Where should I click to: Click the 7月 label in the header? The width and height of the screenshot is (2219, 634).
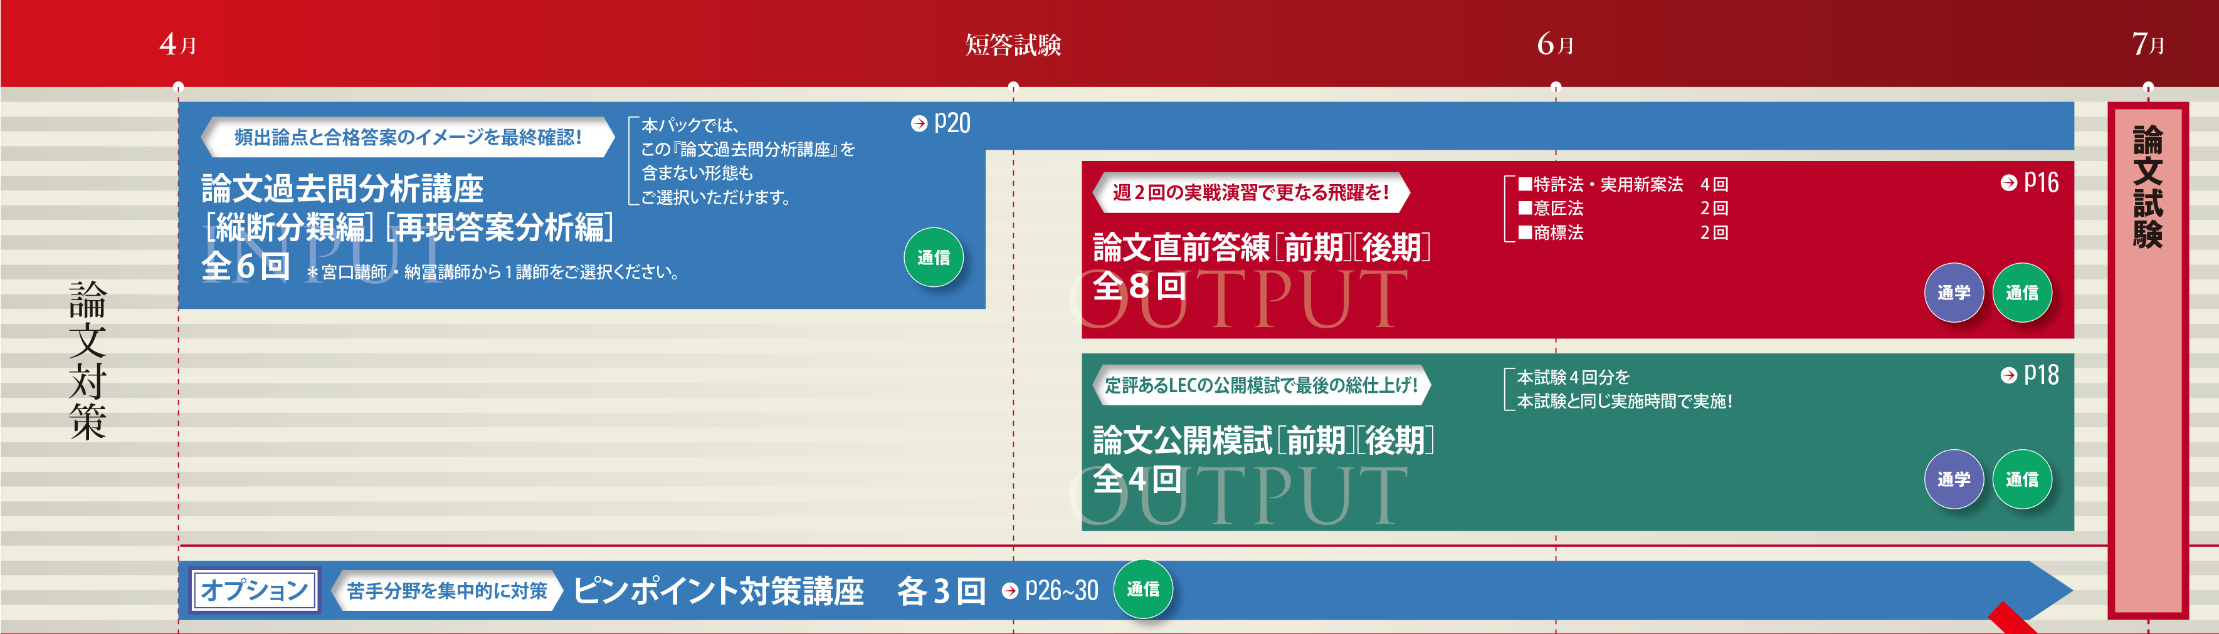click(x=2148, y=44)
